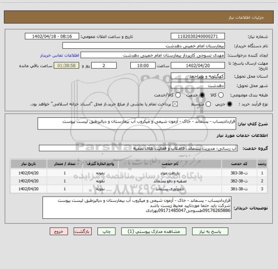
Task: Click date 1402/04/20 in جمع‌آوری پسماند row
Action: (x=28, y=189)
